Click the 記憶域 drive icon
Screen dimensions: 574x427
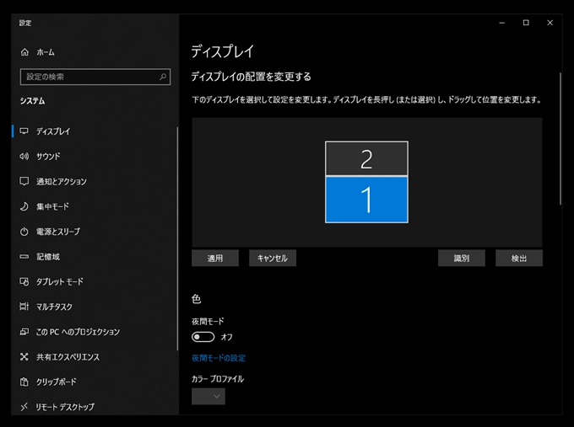tap(24, 257)
